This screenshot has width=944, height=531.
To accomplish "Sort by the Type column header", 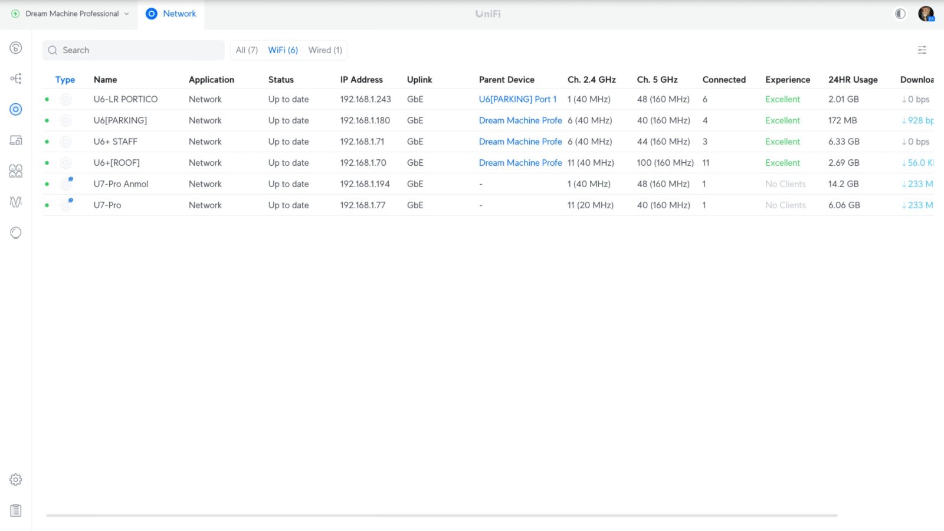I will (x=65, y=80).
